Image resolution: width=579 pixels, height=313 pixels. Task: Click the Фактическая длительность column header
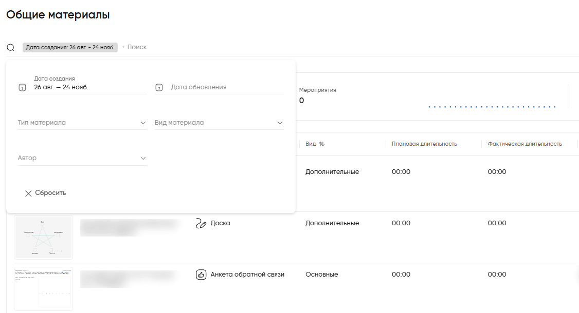click(524, 144)
